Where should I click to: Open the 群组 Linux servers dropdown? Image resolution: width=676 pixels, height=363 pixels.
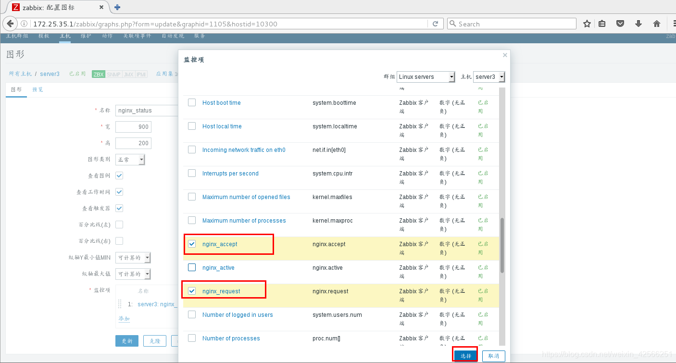tap(426, 77)
